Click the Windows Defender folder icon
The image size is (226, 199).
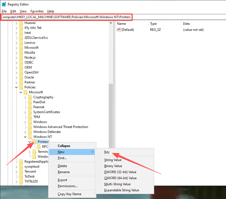(30, 132)
